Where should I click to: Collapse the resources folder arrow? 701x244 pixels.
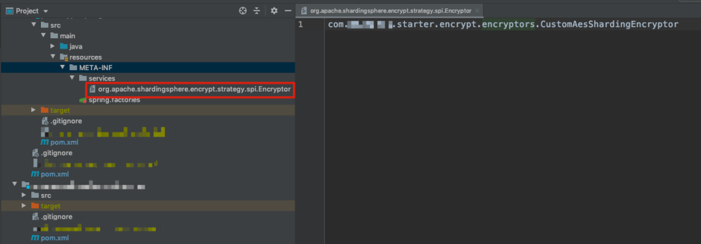[x=53, y=57]
